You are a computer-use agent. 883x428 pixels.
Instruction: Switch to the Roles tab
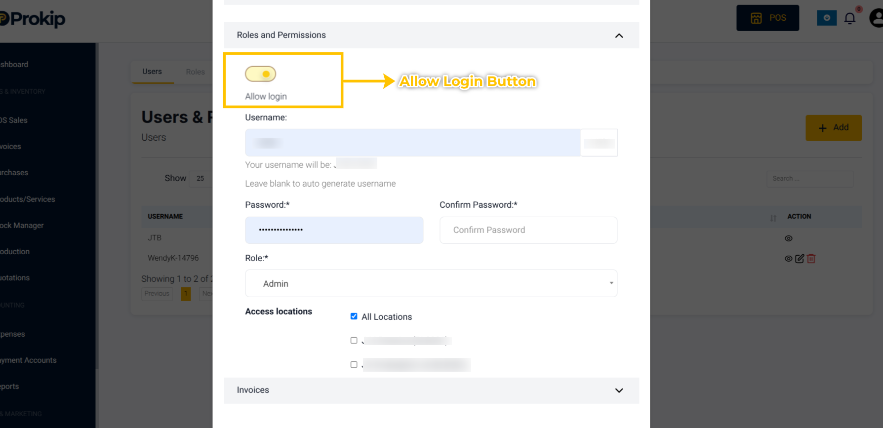195,72
